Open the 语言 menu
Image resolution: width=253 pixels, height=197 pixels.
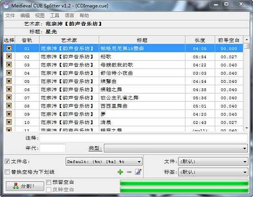(x=69, y=16)
